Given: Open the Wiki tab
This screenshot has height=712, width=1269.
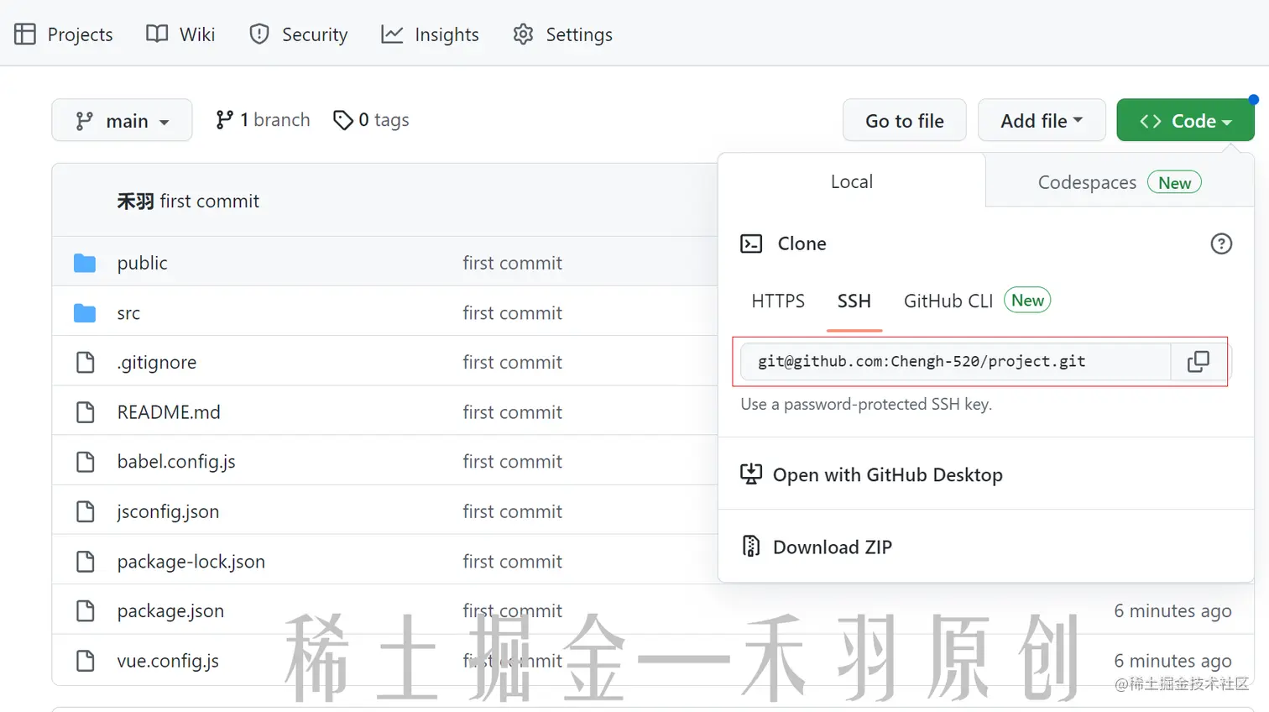Looking at the screenshot, I should tap(180, 34).
